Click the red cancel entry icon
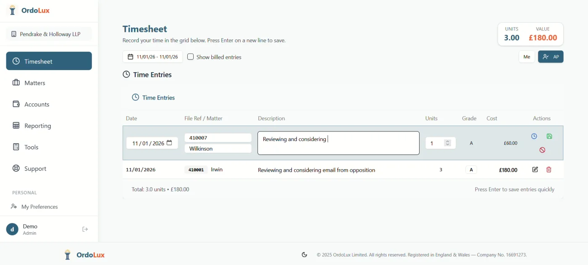This screenshot has width=588, height=265. (x=542, y=150)
